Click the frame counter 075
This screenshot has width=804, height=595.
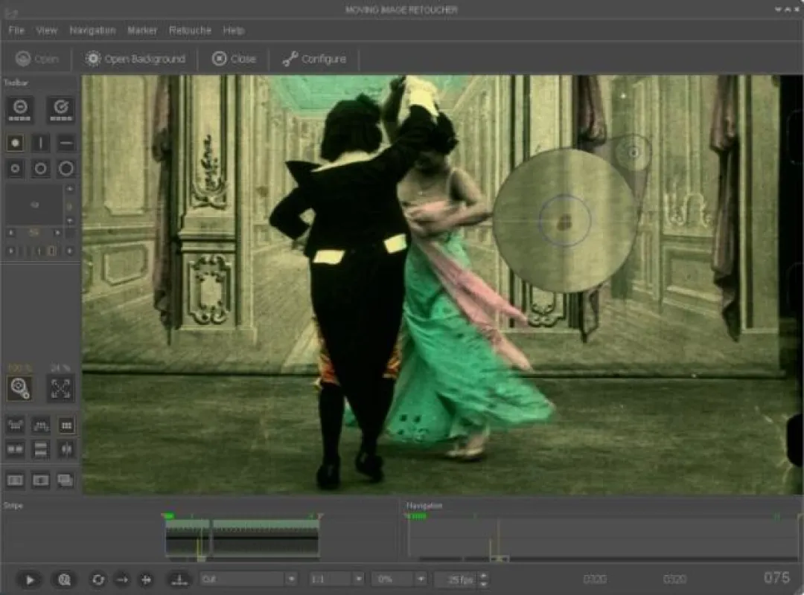[x=776, y=578]
